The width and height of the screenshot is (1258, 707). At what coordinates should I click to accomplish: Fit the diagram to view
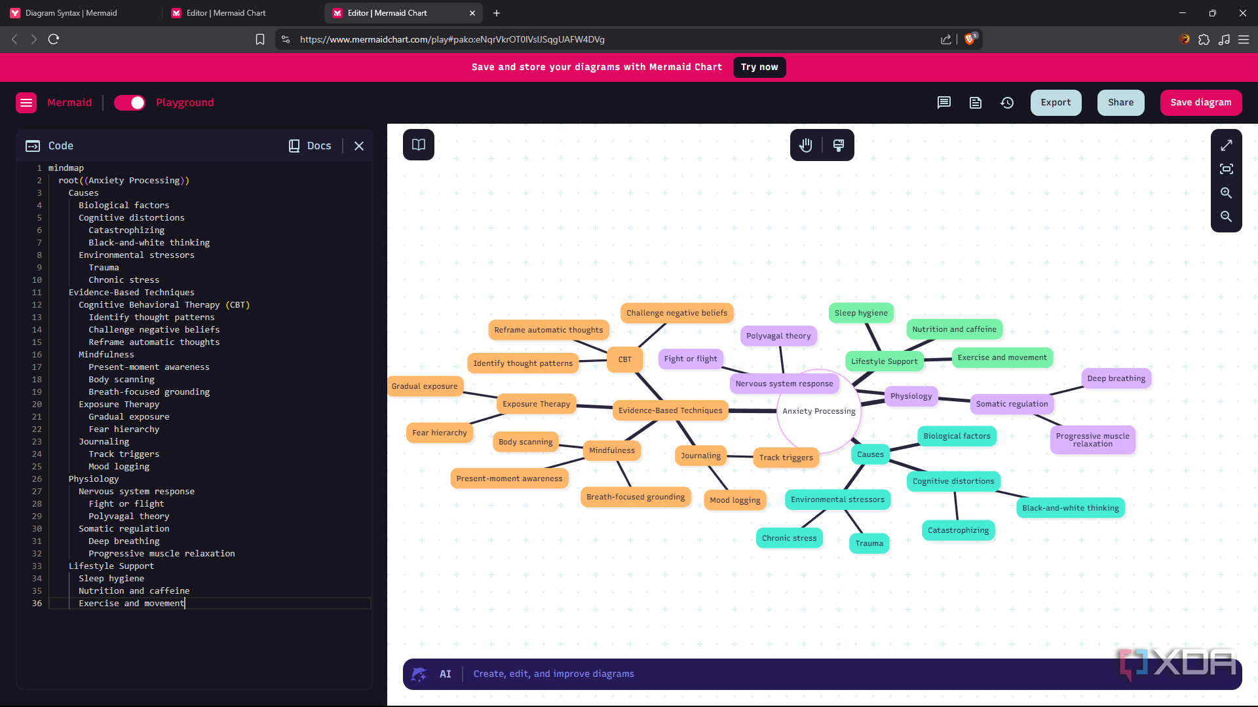[1226, 169]
